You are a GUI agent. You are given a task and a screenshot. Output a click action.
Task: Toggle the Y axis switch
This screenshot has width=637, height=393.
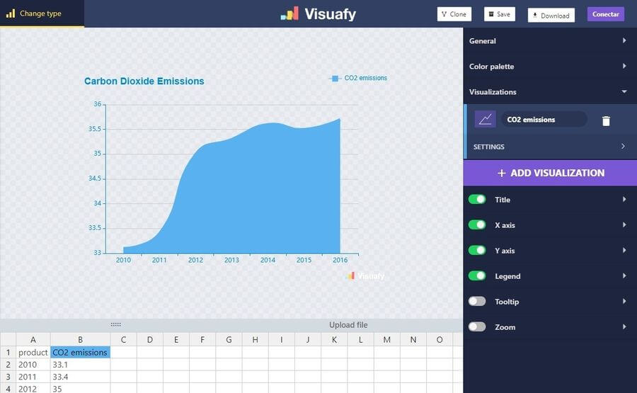pos(477,250)
